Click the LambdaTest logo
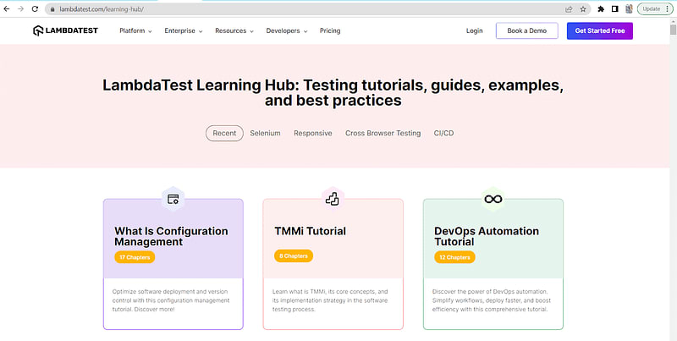Viewport: 677px width, 341px height. click(x=66, y=30)
